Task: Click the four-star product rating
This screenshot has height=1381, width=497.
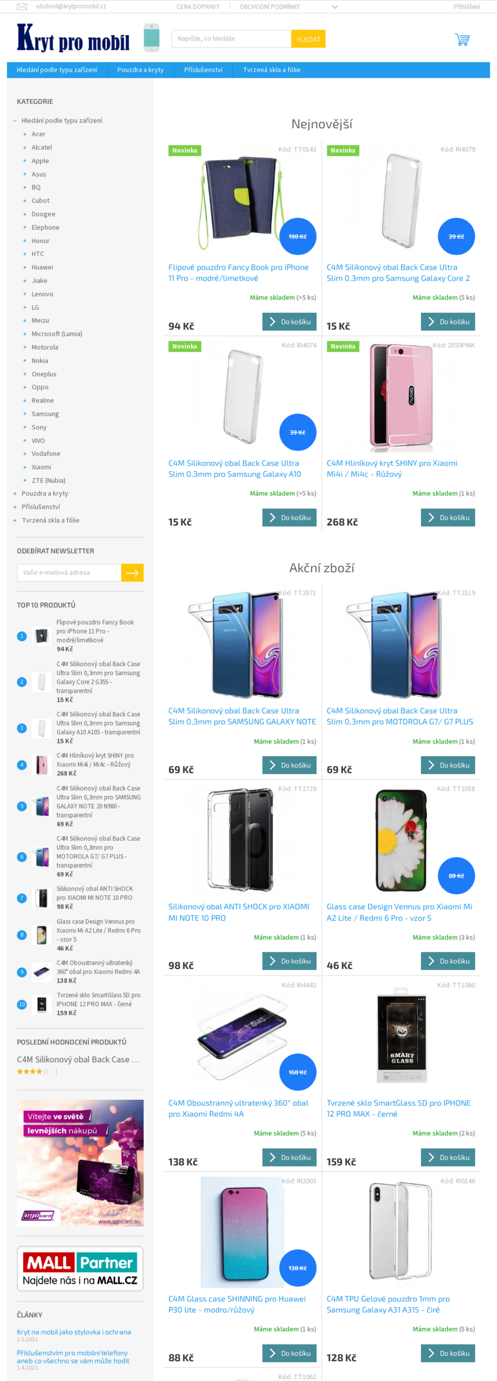Action: coord(33,1071)
